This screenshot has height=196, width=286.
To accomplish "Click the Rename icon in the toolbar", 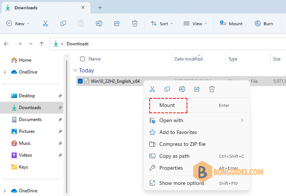I will tap(99, 23).
